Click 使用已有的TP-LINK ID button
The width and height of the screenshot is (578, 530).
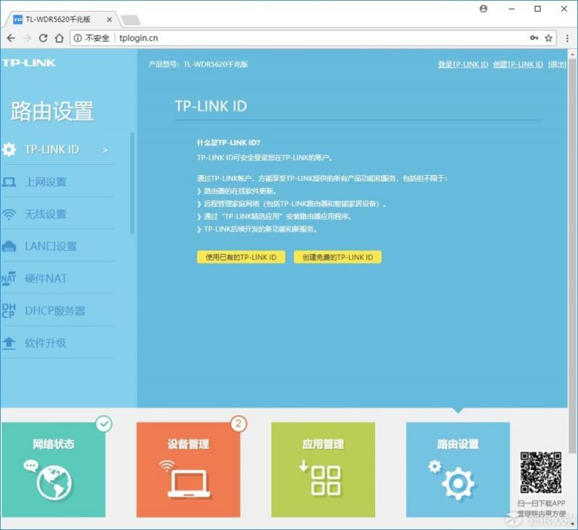pos(241,257)
